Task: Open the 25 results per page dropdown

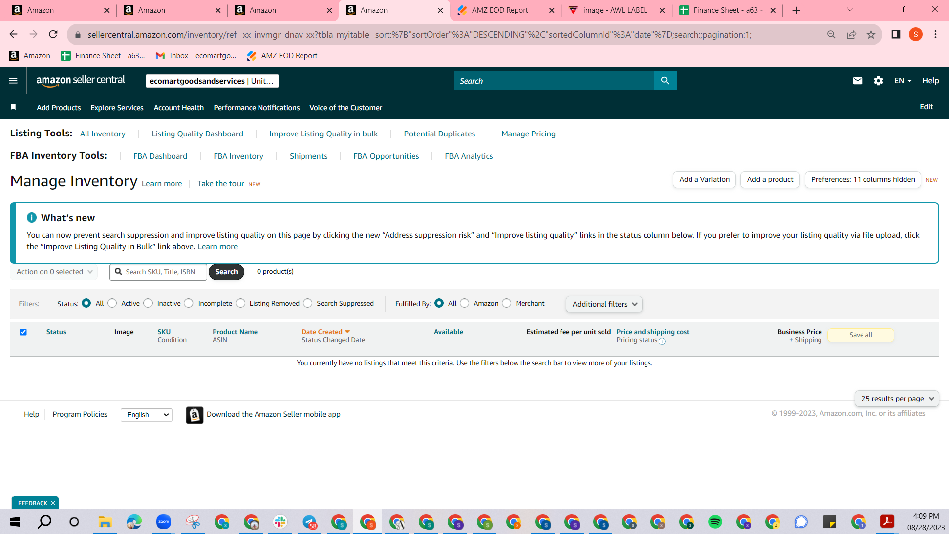Action: [x=897, y=399]
